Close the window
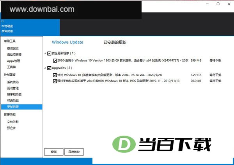Screen dimensions: 234x165 (x=229, y=4)
